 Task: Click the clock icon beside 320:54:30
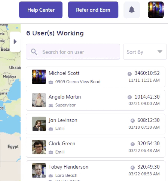[132, 144]
